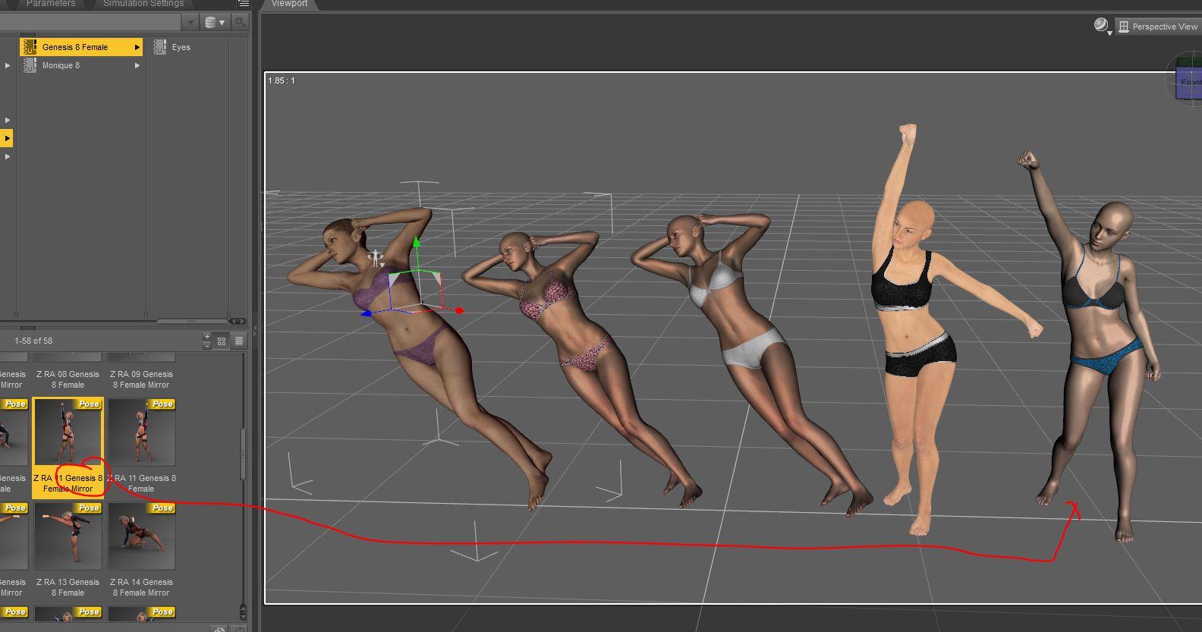The width and height of the screenshot is (1202, 632).
Task: Open the Perspective View camera dropdown
Action: point(1158,27)
